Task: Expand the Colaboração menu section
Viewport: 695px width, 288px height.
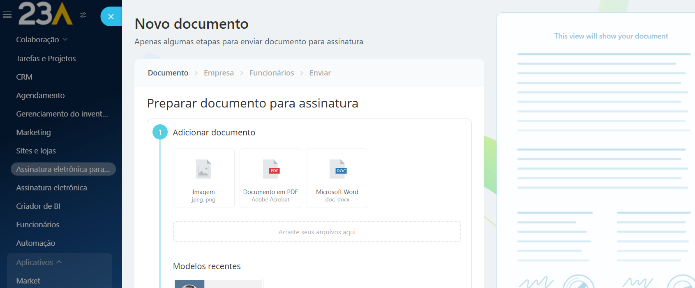Action: [x=42, y=40]
